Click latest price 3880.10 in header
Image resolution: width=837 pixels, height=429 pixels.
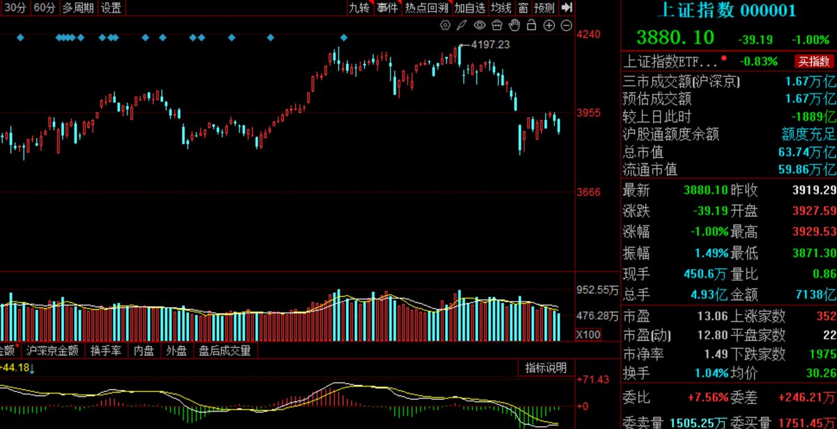coord(675,37)
